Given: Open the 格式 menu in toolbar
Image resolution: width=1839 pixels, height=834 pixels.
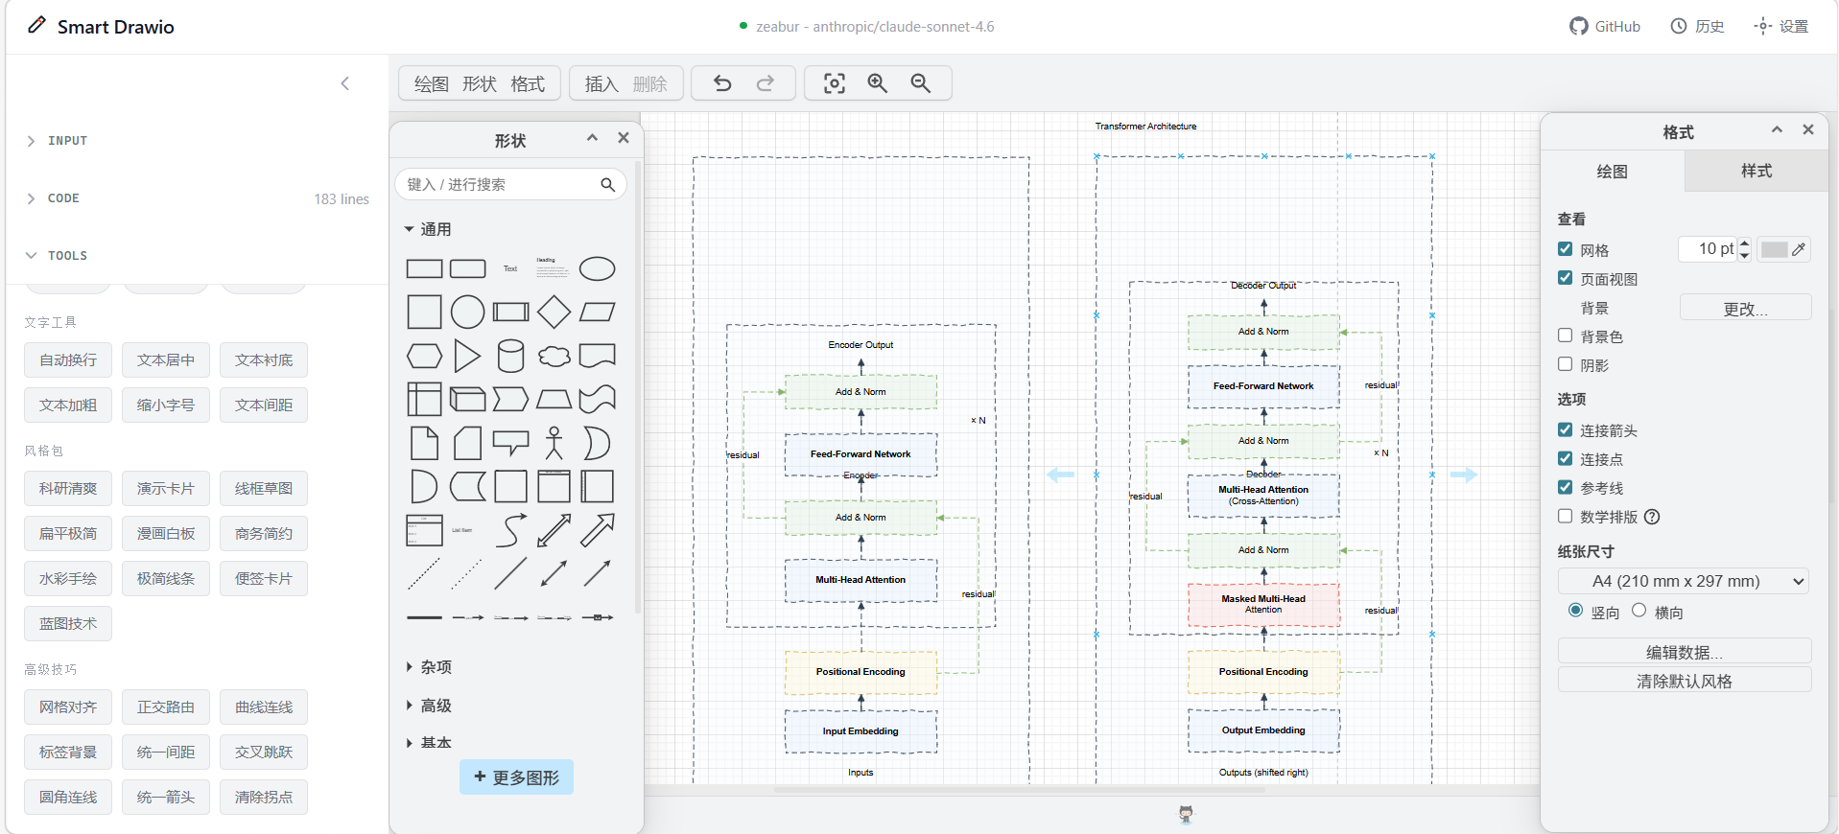Looking at the screenshot, I should coord(528,84).
